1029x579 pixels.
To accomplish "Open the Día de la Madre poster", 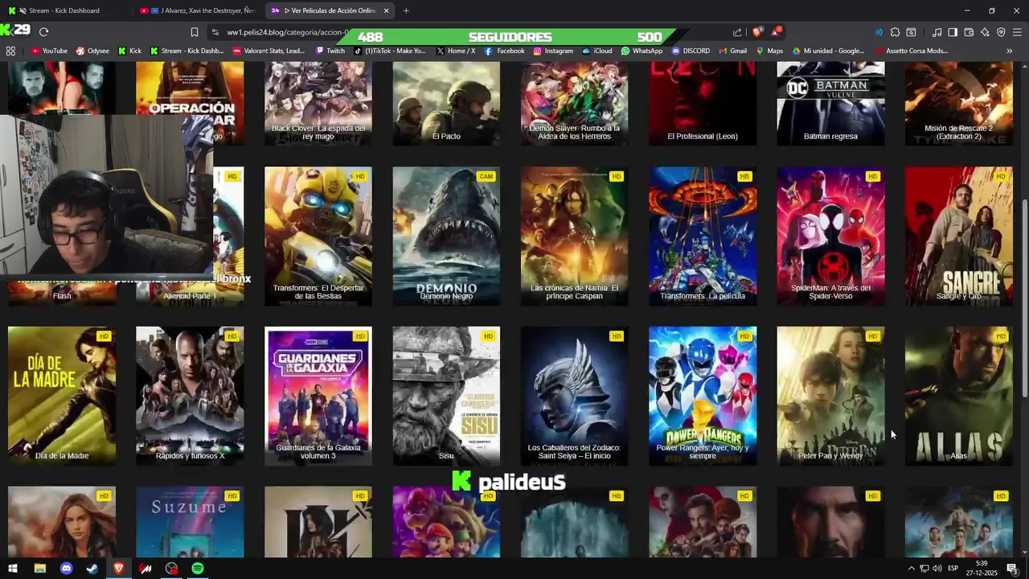I will click(x=62, y=396).
